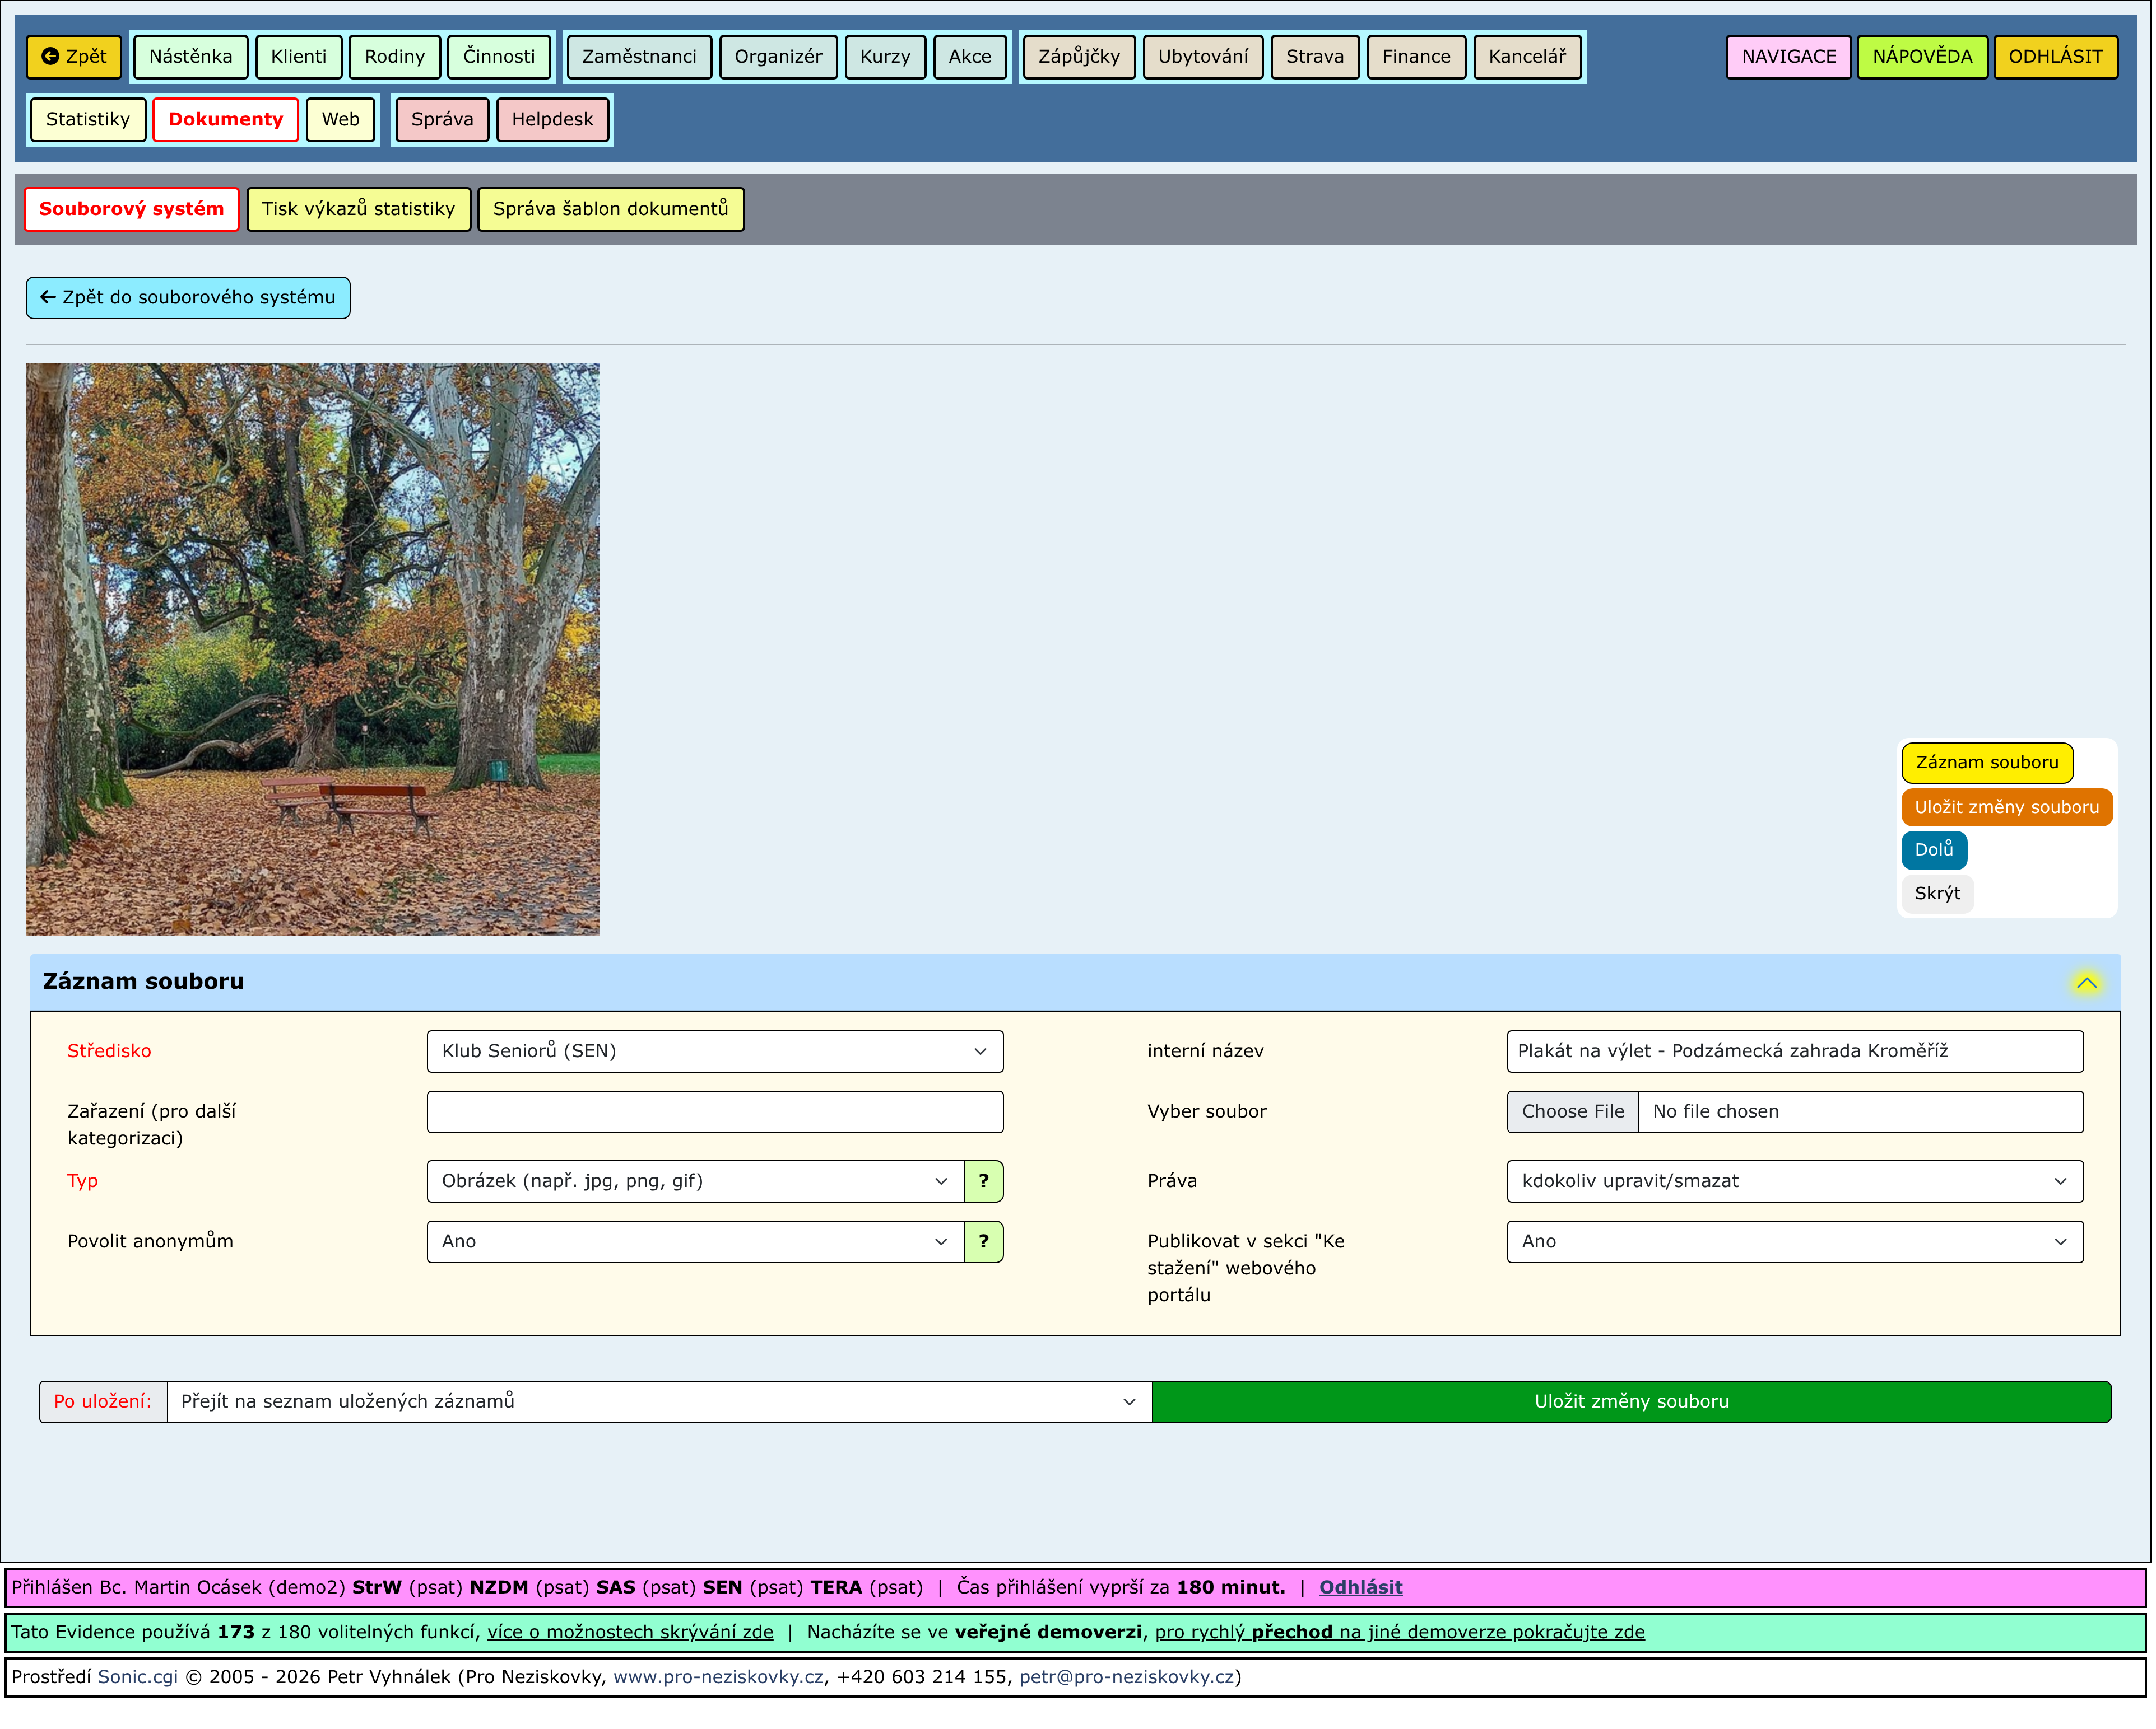This screenshot has width=2156, height=1729.
Task: Click the Choose File button
Action: click(x=1574, y=1113)
